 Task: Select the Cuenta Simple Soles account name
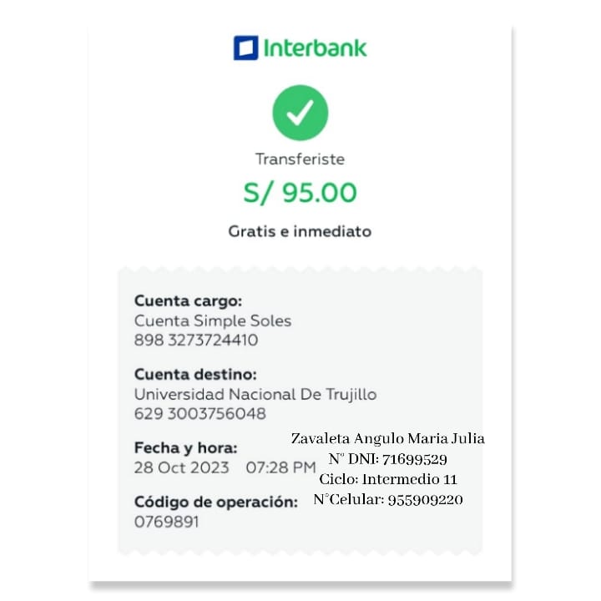click(213, 321)
